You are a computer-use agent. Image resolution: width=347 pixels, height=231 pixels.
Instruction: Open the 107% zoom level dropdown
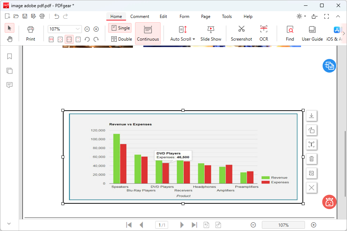[x=78, y=29]
